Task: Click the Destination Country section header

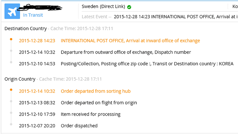Action: pos(26,29)
